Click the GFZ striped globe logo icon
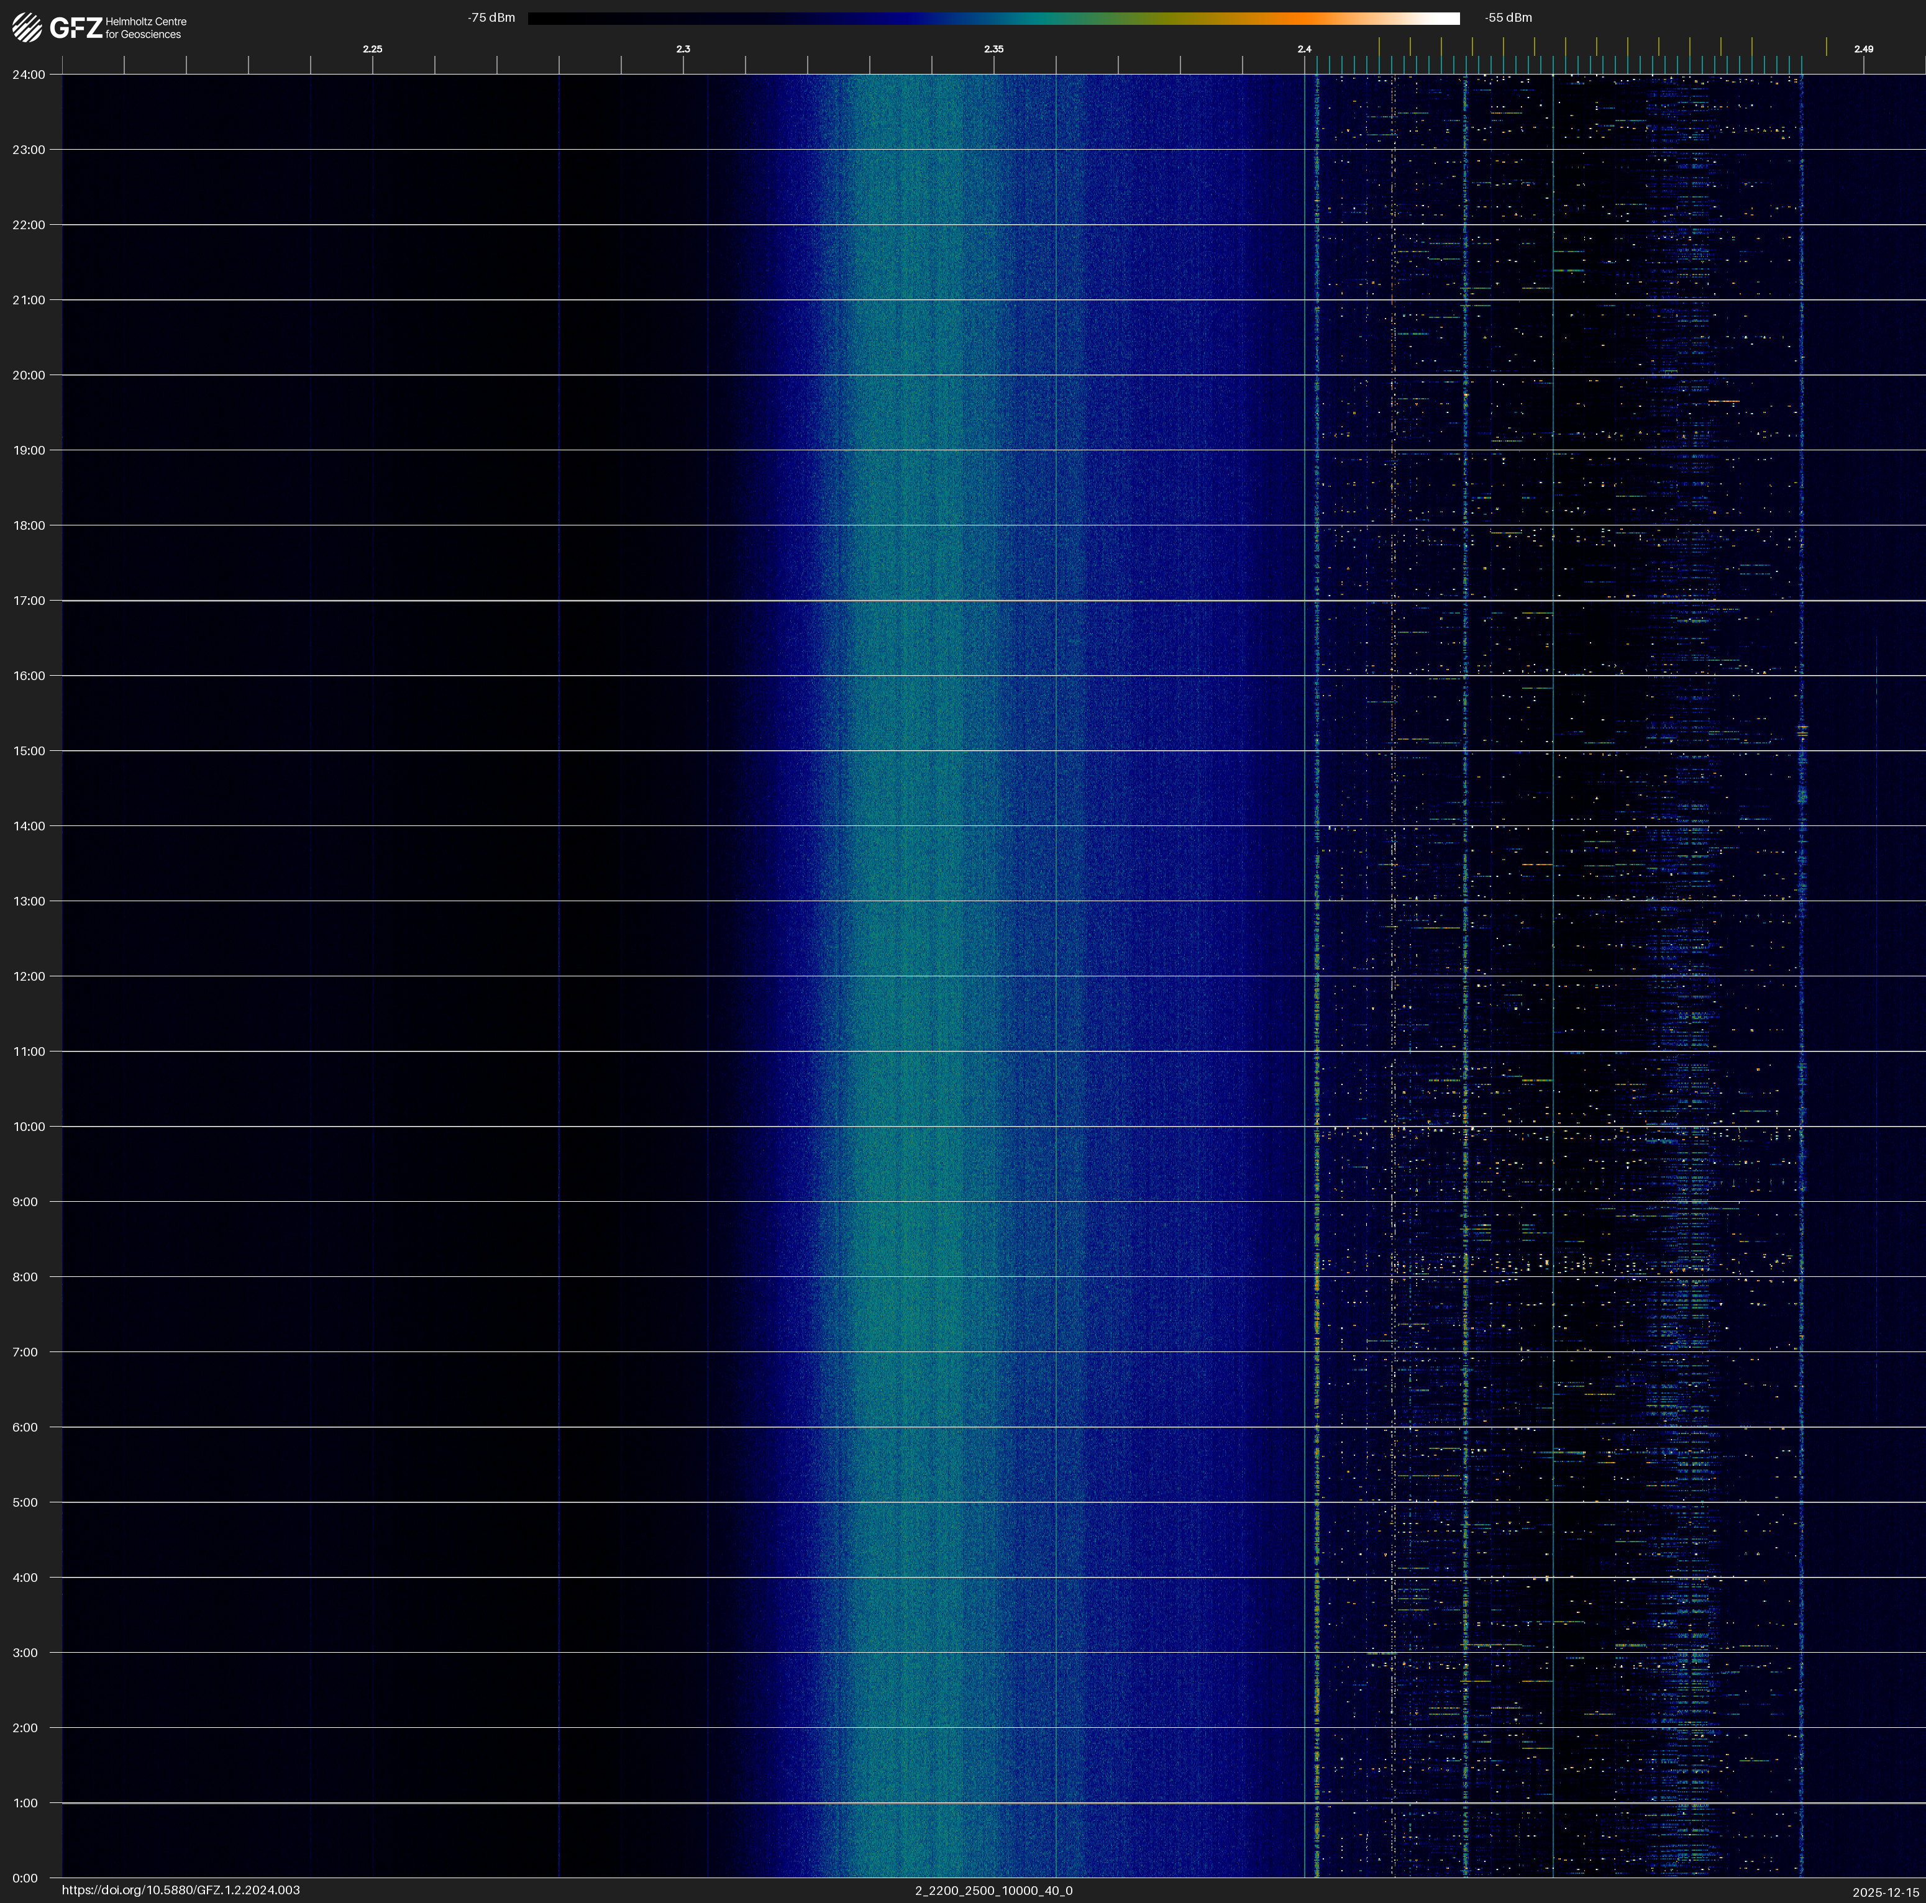The width and height of the screenshot is (1926, 1903). pos(27,28)
